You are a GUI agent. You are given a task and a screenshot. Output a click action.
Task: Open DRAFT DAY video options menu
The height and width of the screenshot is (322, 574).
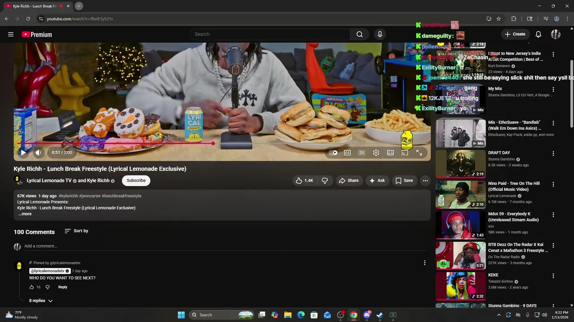click(x=553, y=153)
